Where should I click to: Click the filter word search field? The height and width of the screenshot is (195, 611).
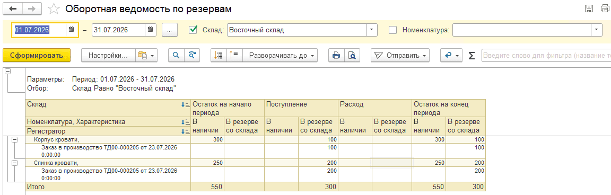tap(546, 55)
